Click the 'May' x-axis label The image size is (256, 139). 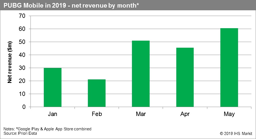229,114
